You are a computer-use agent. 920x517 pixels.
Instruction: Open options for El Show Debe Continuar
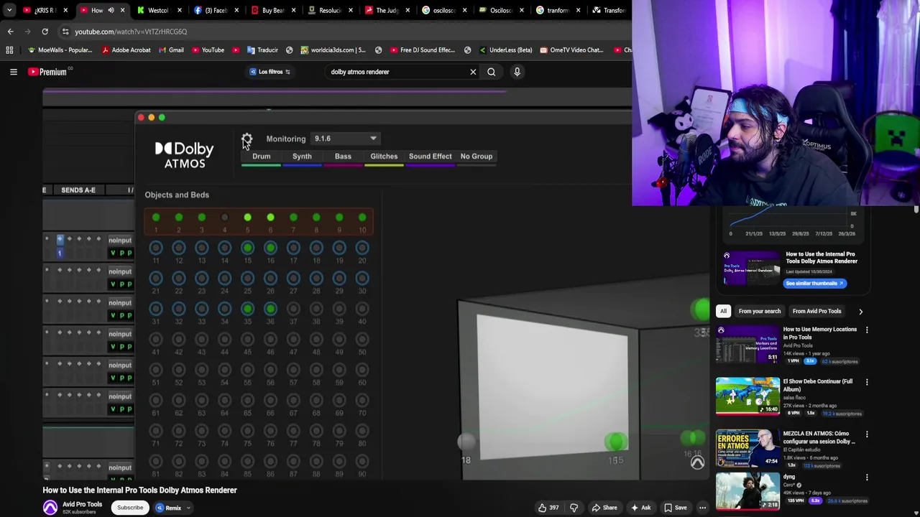click(867, 383)
